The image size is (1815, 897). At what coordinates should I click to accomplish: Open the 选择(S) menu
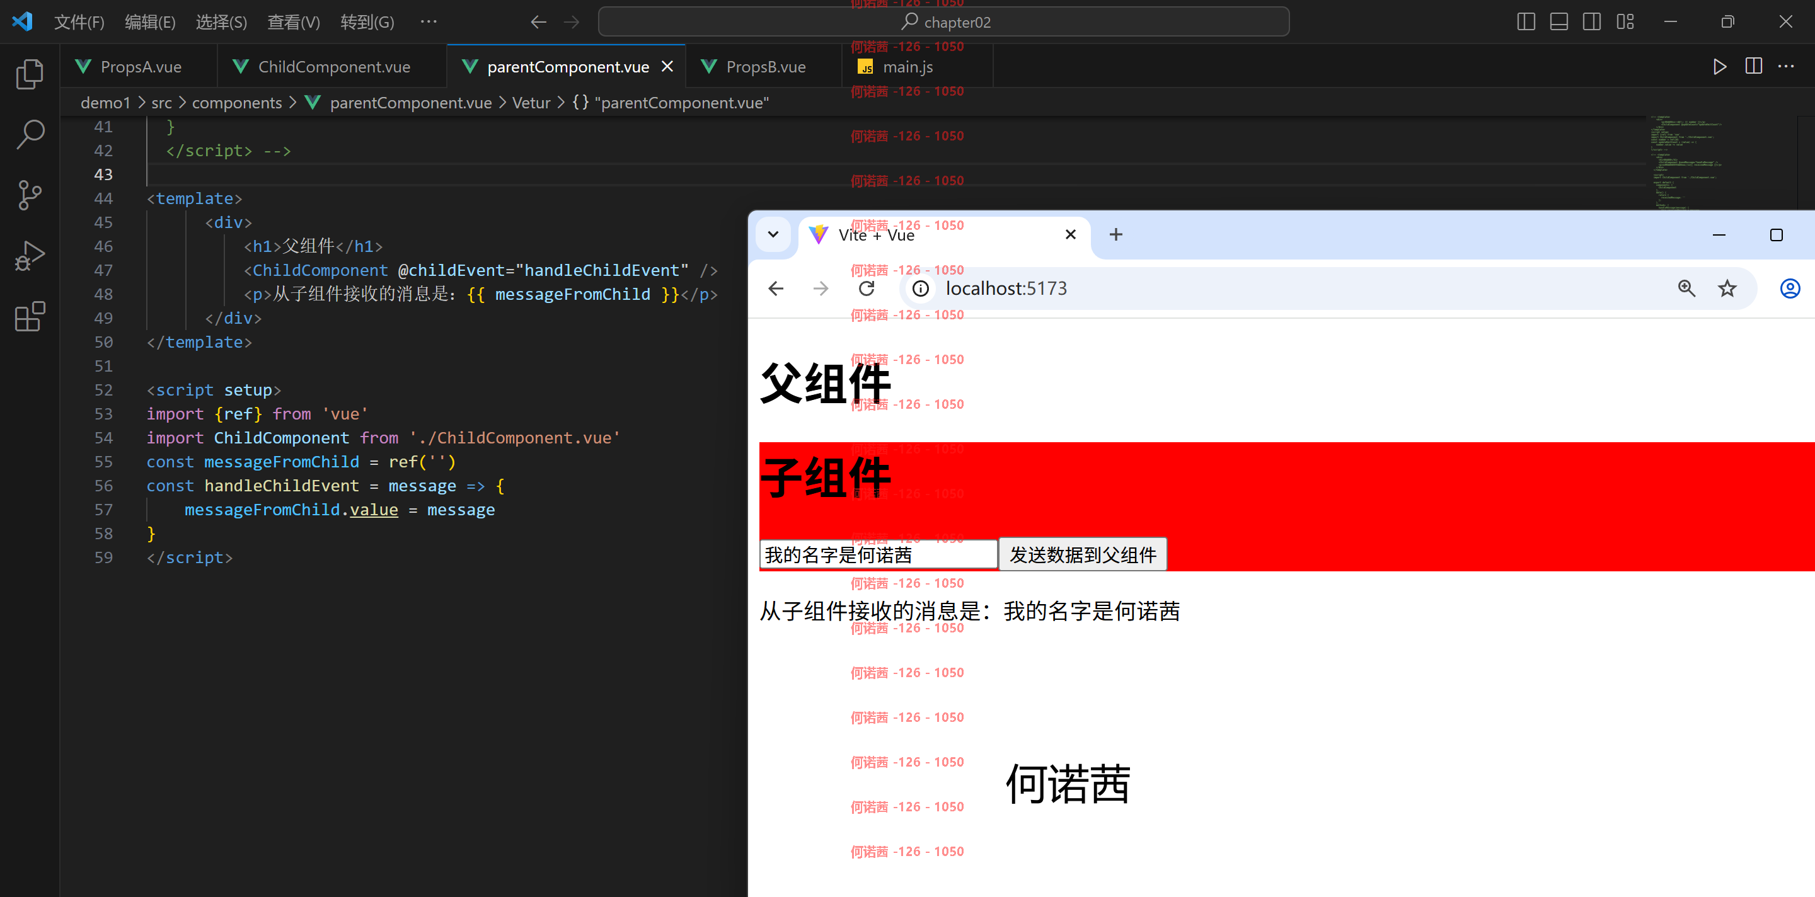coord(221,22)
